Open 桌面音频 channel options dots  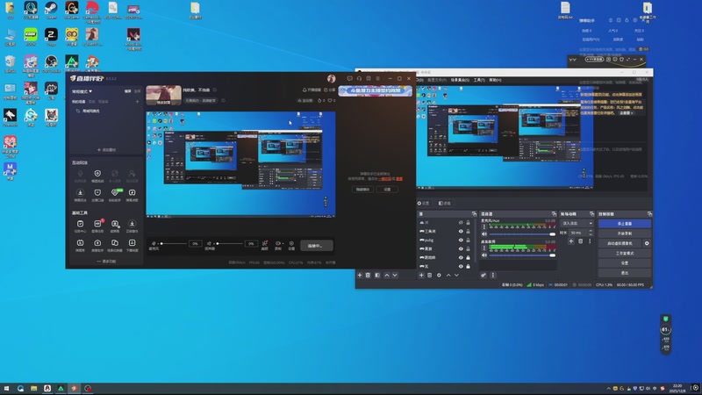484,248
